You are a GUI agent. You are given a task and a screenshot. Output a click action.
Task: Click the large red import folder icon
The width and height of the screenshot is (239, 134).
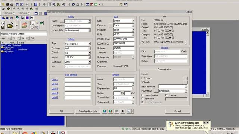24,25
